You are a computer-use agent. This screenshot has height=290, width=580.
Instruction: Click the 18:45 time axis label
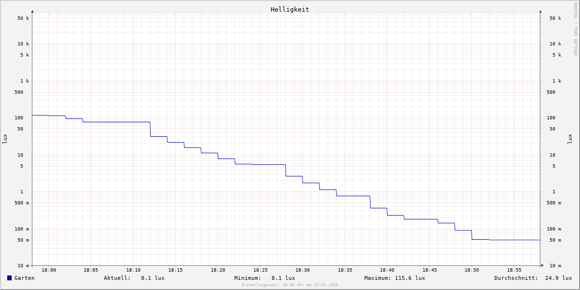coord(430,270)
